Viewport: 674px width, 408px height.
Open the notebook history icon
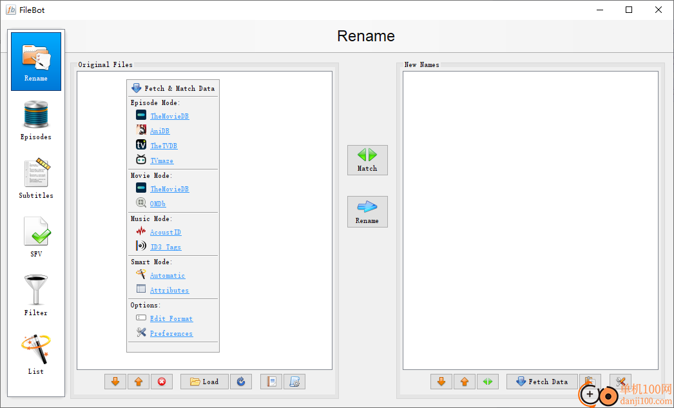271,382
